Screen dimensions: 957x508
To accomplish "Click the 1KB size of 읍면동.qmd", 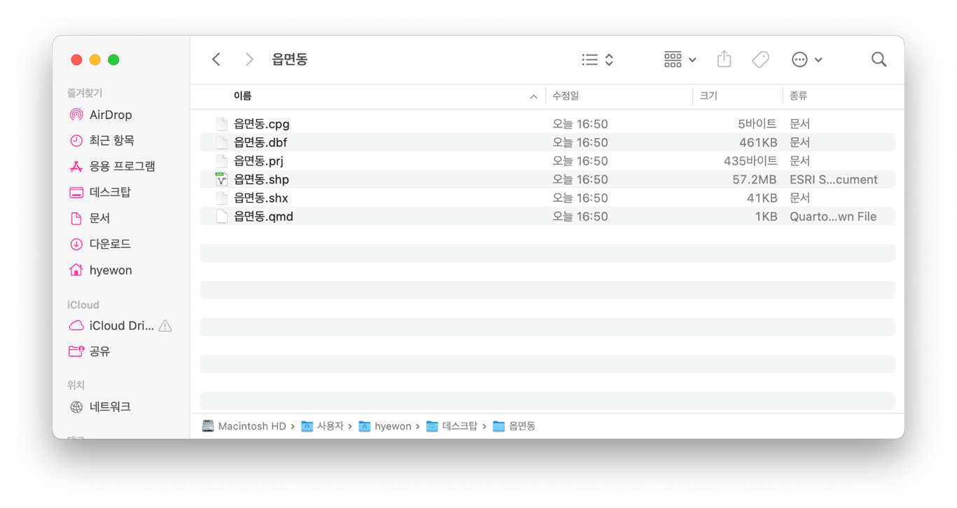I will [766, 217].
